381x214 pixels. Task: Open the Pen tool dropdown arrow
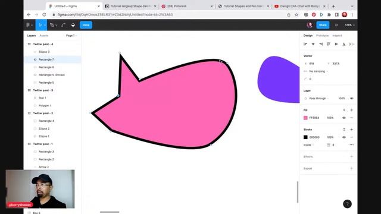point(57,25)
